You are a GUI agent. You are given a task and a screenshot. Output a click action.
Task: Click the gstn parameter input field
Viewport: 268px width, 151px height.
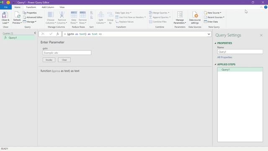[67, 53]
